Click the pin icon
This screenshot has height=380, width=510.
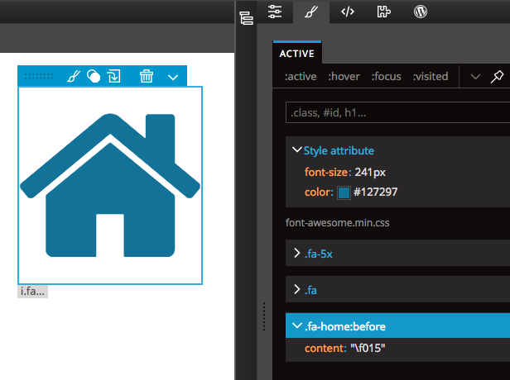tap(497, 77)
